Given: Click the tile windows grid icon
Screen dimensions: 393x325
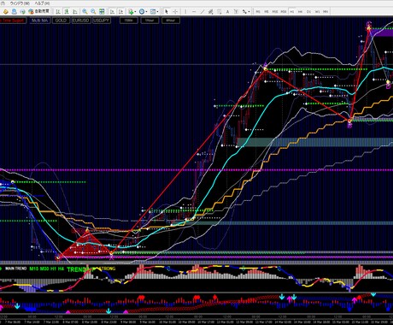Looking at the screenshot, I should [x=102, y=11].
